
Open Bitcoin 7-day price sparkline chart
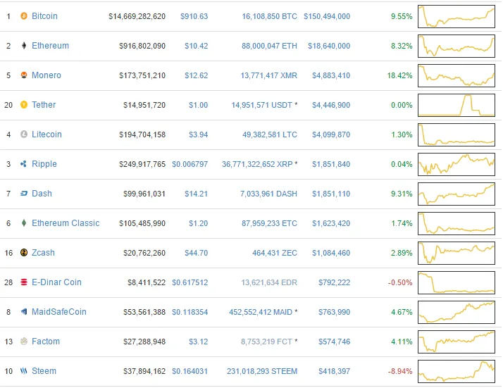(x=457, y=16)
